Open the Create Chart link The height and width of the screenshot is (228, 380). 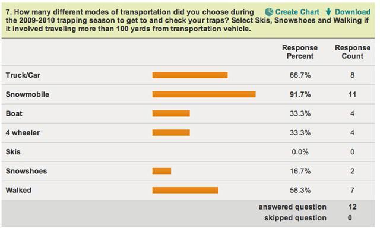click(297, 12)
